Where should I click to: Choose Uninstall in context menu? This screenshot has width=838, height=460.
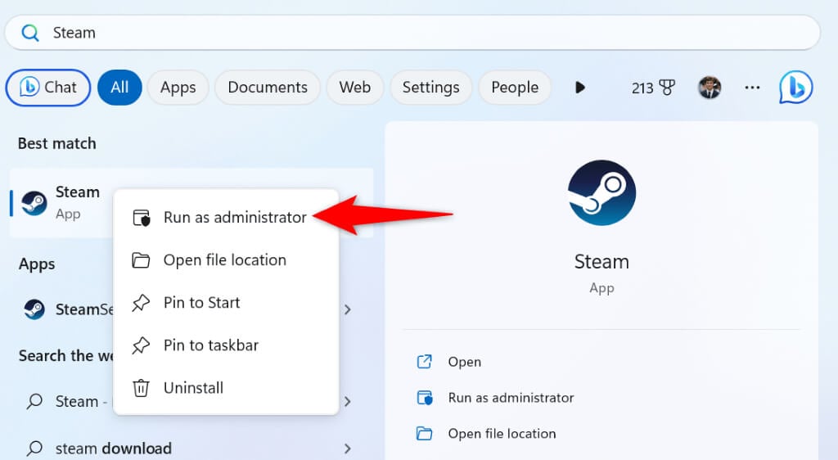tap(226, 388)
